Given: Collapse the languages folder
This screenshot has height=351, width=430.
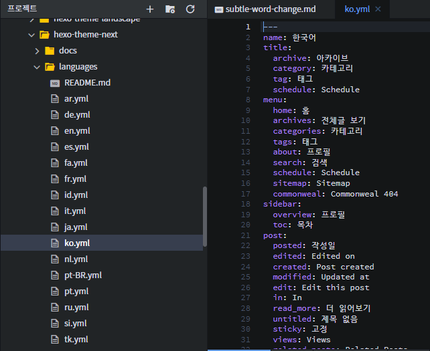Looking at the screenshot, I should pos(38,67).
